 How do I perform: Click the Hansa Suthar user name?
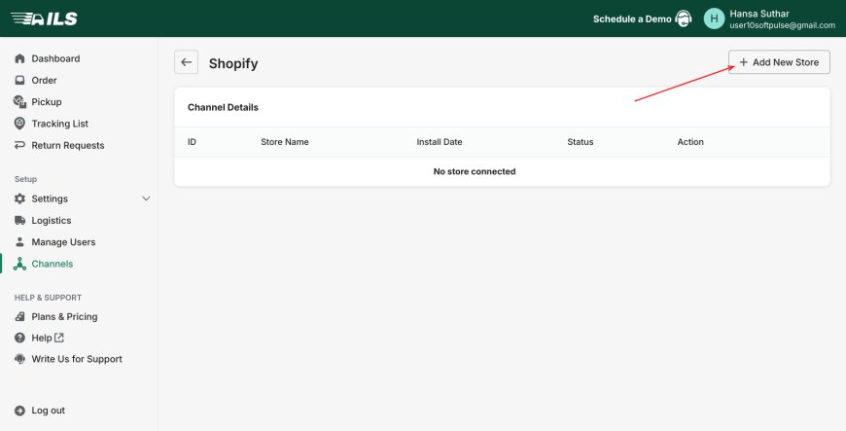[x=759, y=14]
